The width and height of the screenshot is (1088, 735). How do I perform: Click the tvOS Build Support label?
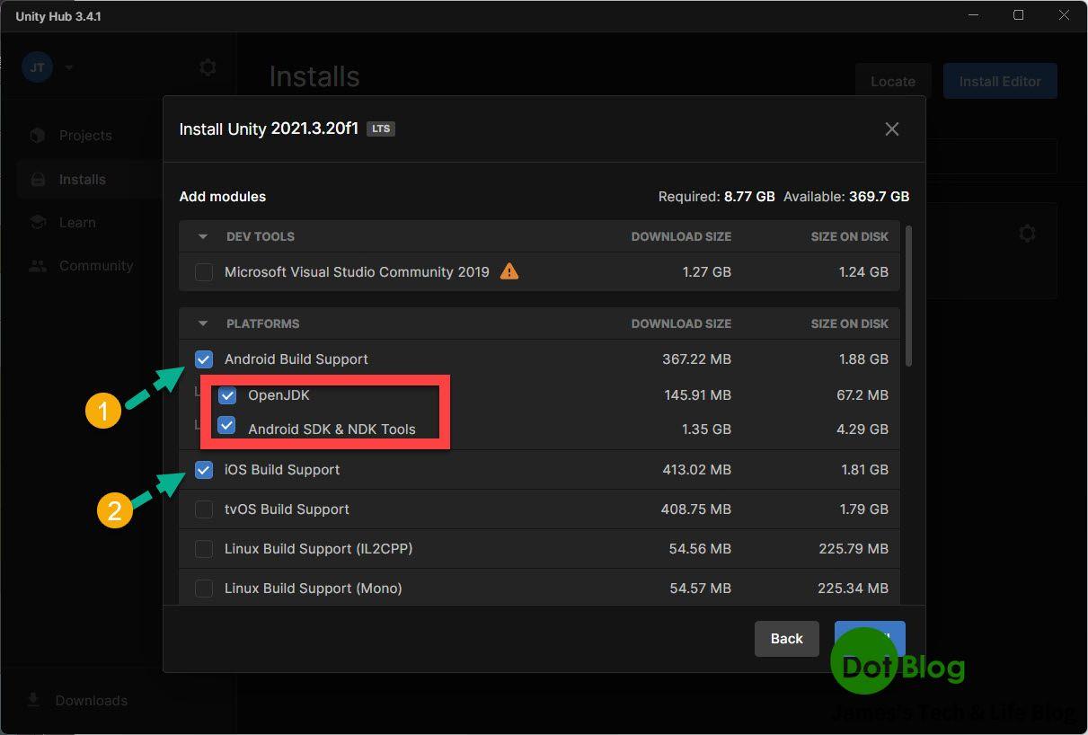pos(287,509)
